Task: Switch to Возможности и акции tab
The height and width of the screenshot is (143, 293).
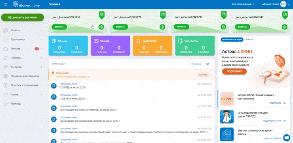Action: [232, 40]
